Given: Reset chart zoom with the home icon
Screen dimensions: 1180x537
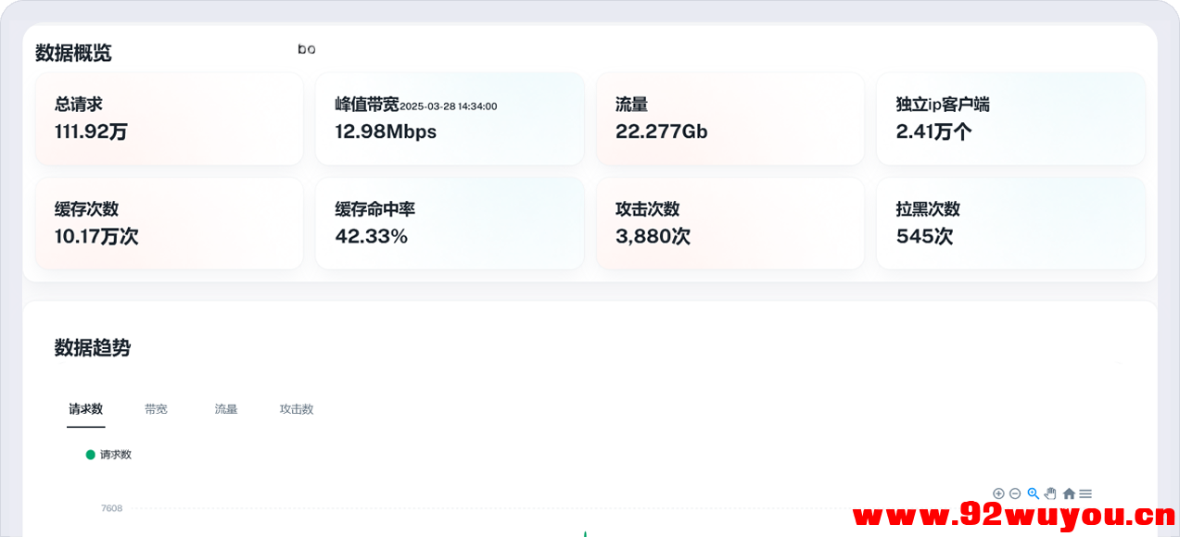Looking at the screenshot, I should [1069, 493].
